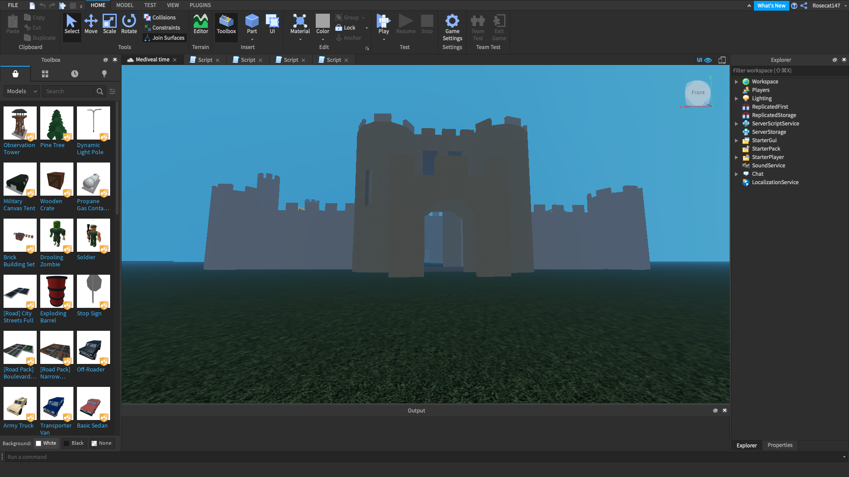The image size is (849, 477).
Task: Open the MODEL ribbon tab
Action: click(x=124, y=5)
